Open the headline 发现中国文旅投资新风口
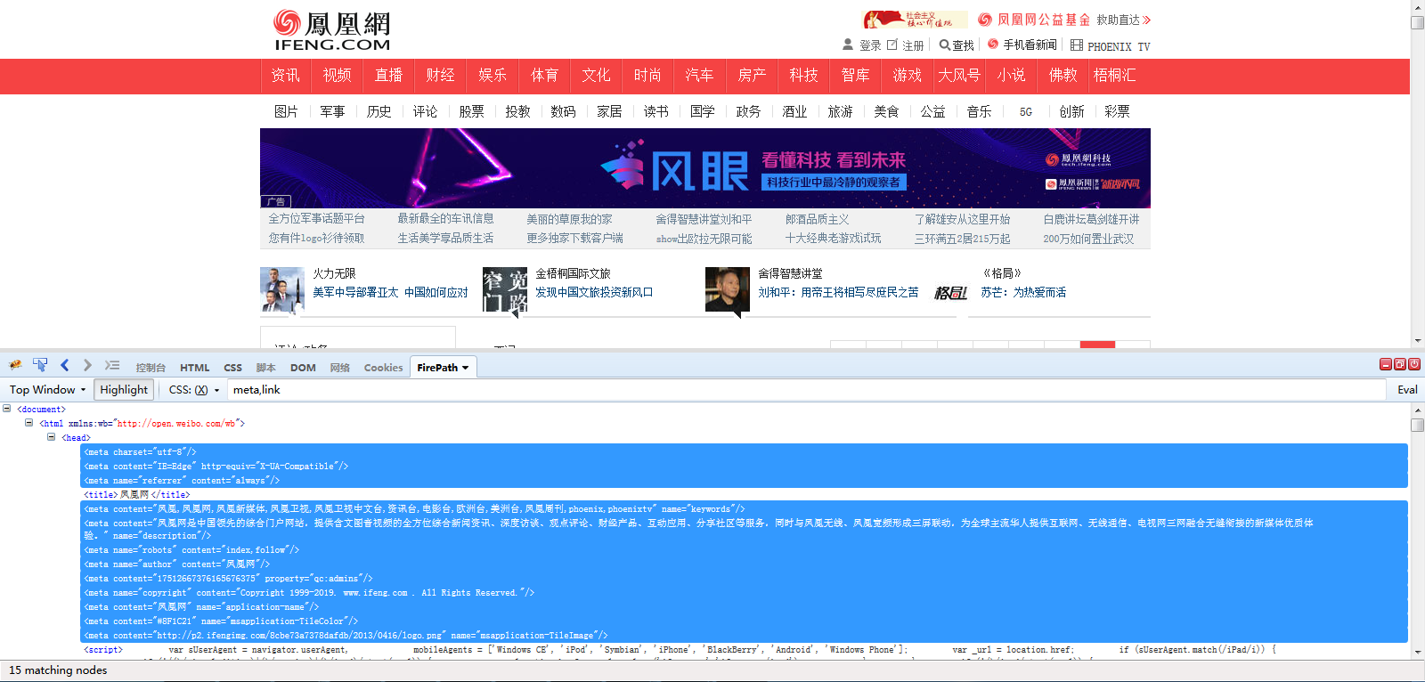1425x682 pixels. (594, 292)
